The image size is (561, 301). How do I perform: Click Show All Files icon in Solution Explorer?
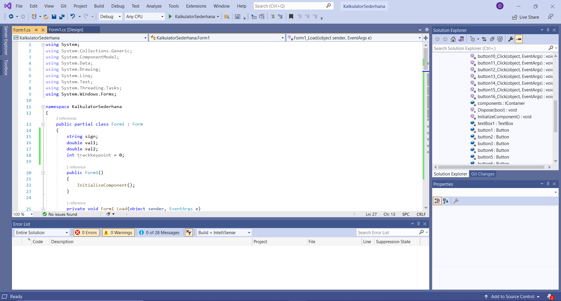500,39
